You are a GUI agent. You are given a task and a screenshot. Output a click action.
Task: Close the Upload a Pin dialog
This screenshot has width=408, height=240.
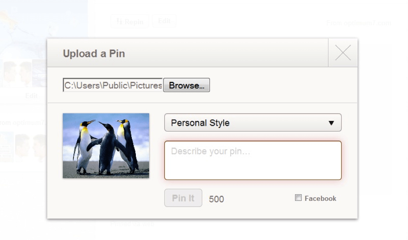343,53
